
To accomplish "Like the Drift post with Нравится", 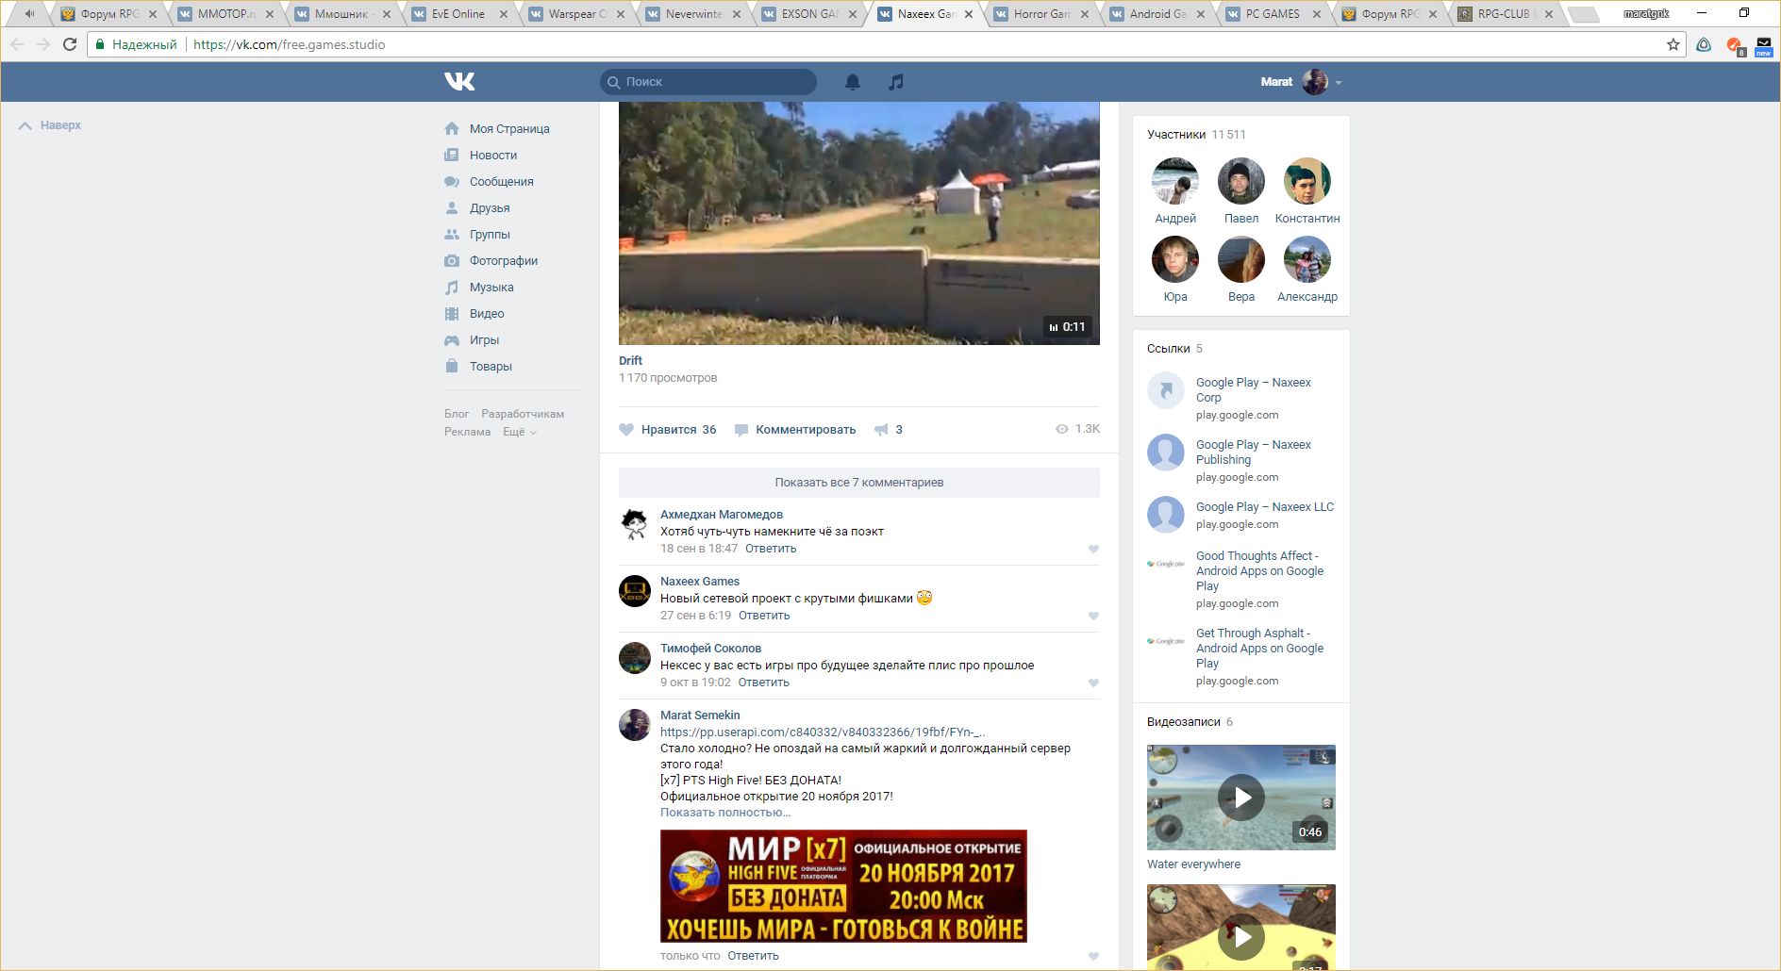I will 667,430.
